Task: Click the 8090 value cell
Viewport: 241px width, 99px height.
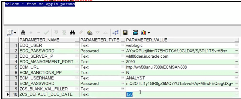Action: coord(182,62)
